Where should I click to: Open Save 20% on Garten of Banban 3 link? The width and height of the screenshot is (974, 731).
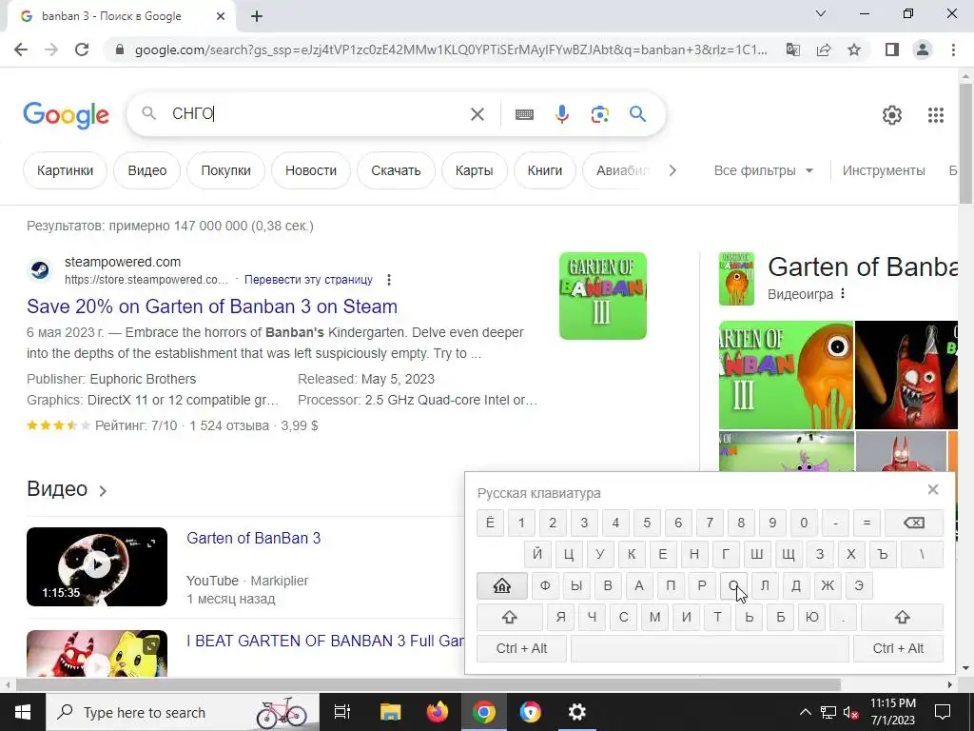point(212,306)
